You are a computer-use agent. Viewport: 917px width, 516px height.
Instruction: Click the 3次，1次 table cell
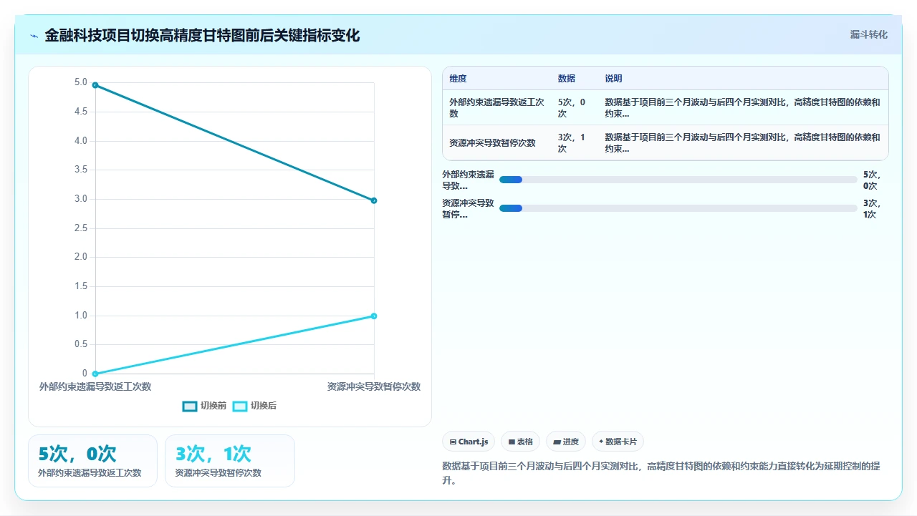[575, 142]
